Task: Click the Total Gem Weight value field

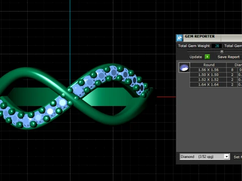Action: (x=217, y=46)
